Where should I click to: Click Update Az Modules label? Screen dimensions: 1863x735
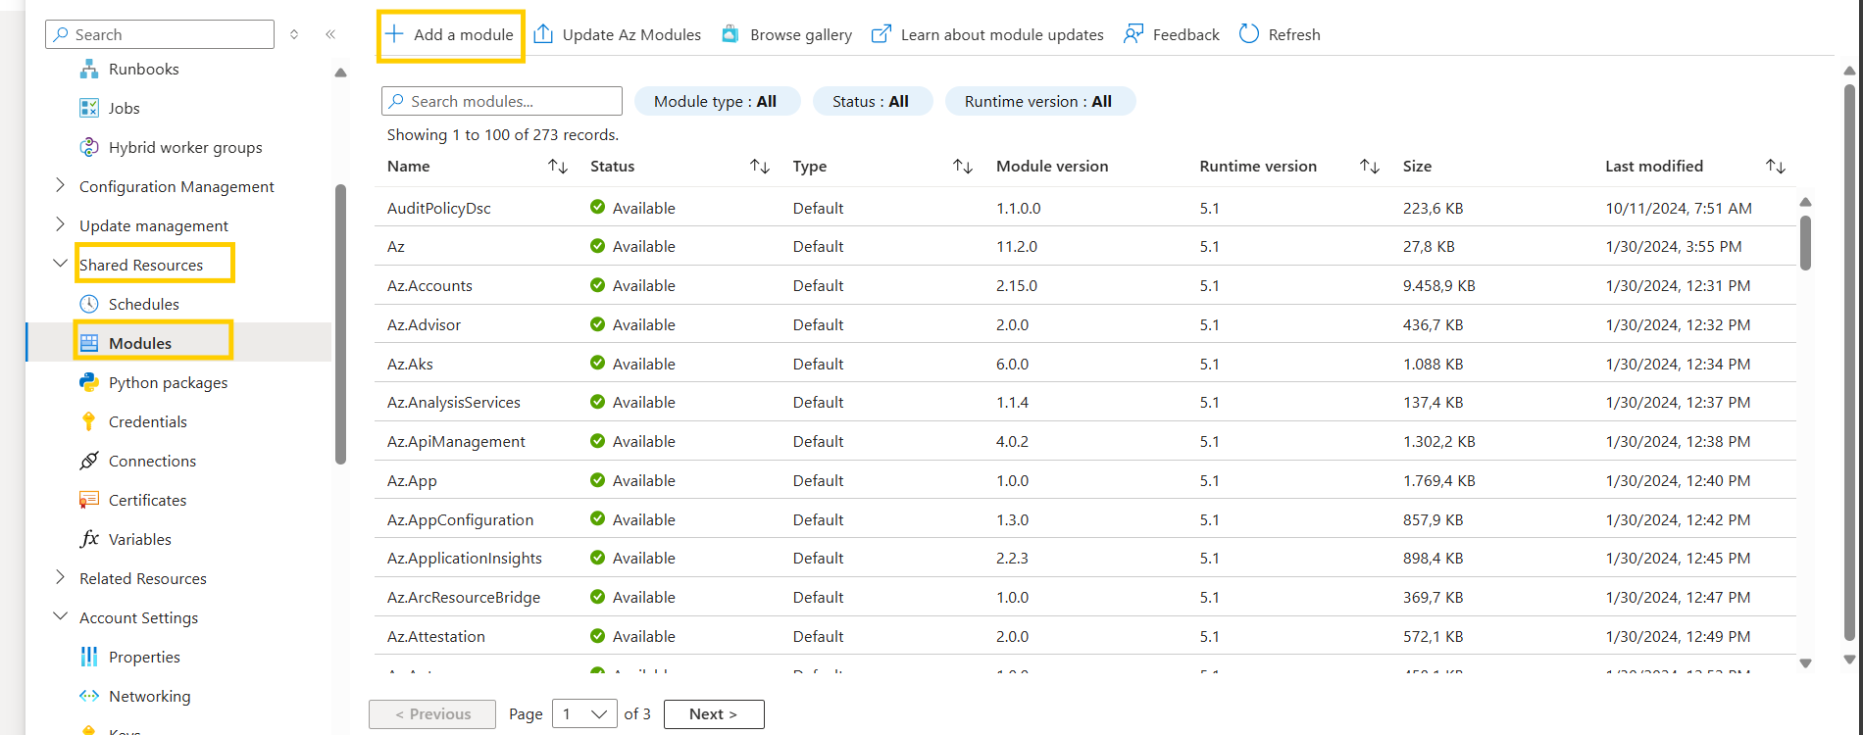631,34
